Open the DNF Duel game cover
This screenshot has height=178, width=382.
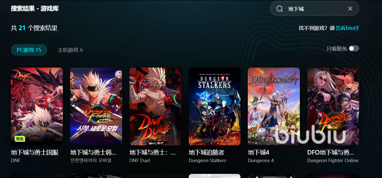(155, 106)
